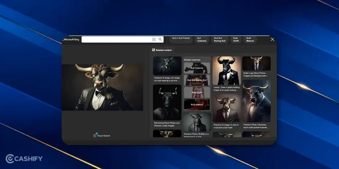Image resolution: width=339 pixels, height=169 pixels.
Task: Select the Red Bull Racing Suit chip
Action: click(x=220, y=40)
